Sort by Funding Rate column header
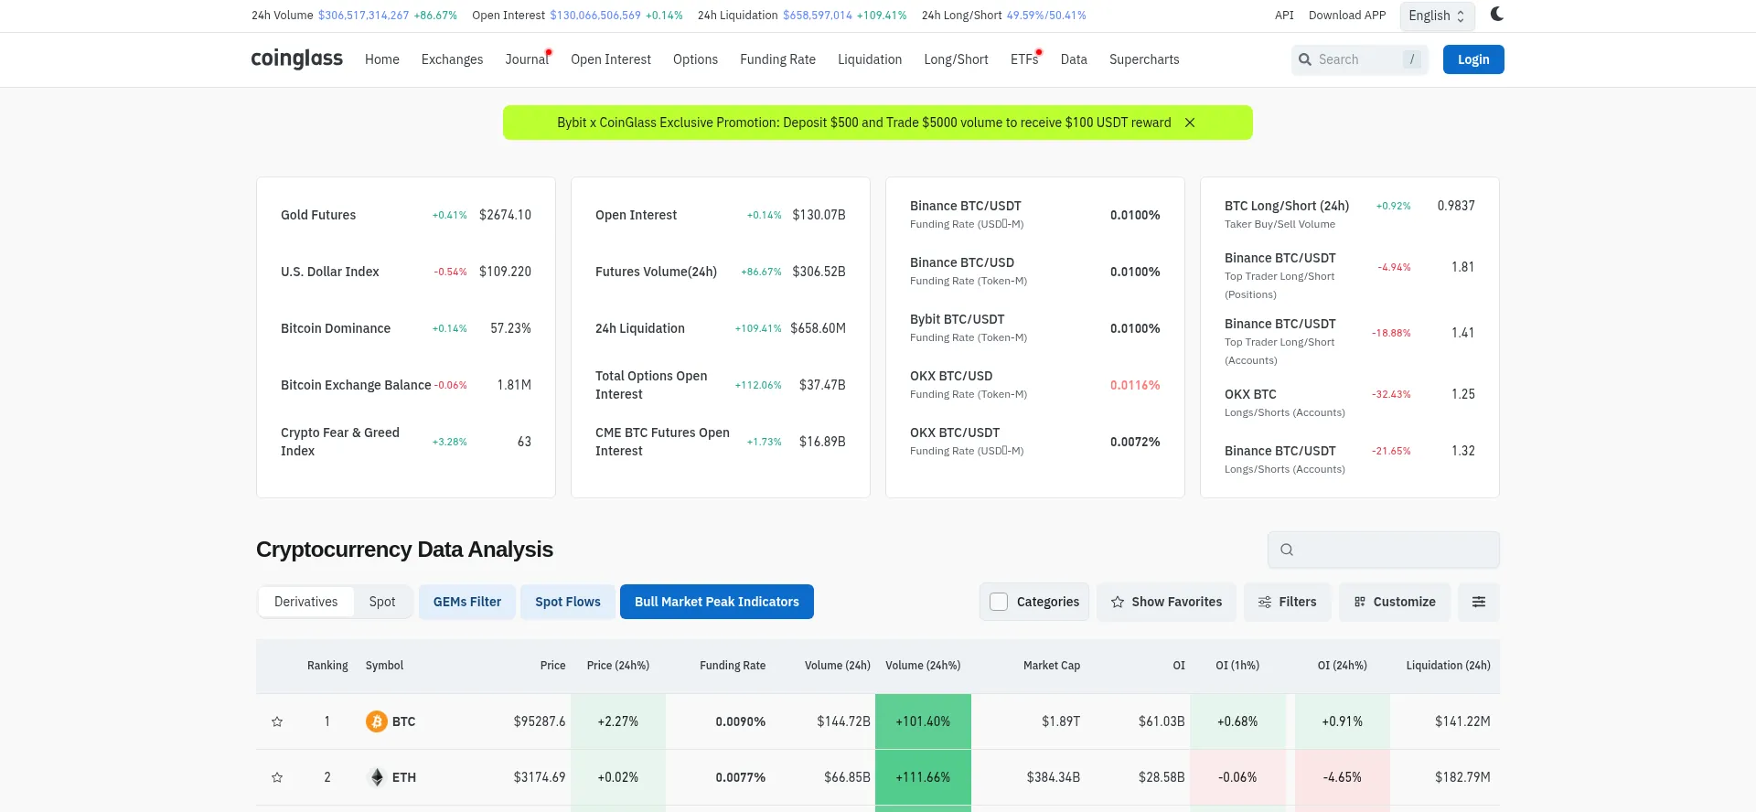1756x812 pixels. (x=733, y=666)
